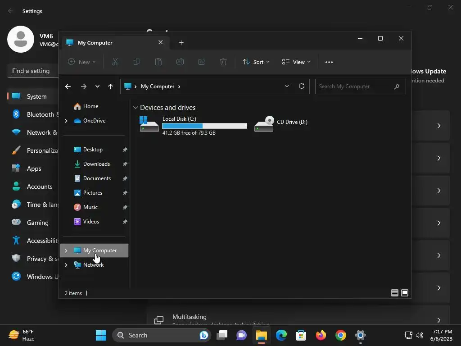461x346 pixels.
Task: Open the three-dot See more menu
Action: [329, 62]
